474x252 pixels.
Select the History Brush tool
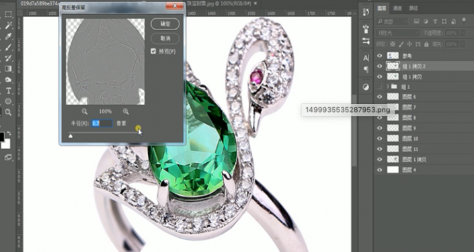tap(8, 58)
